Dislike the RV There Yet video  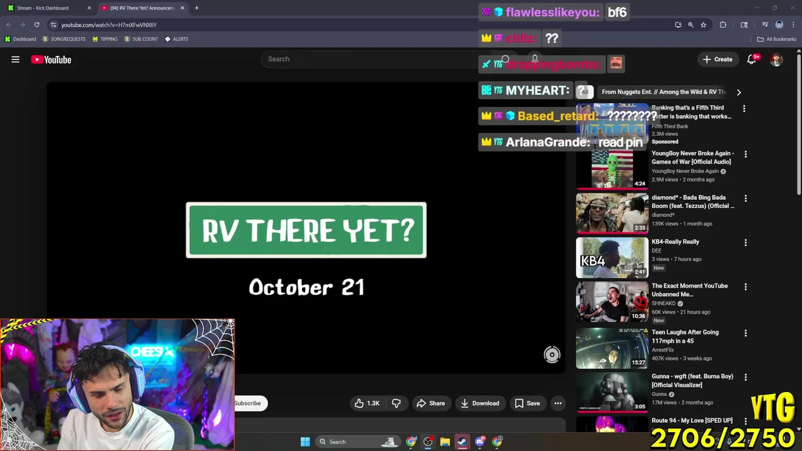point(396,403)
